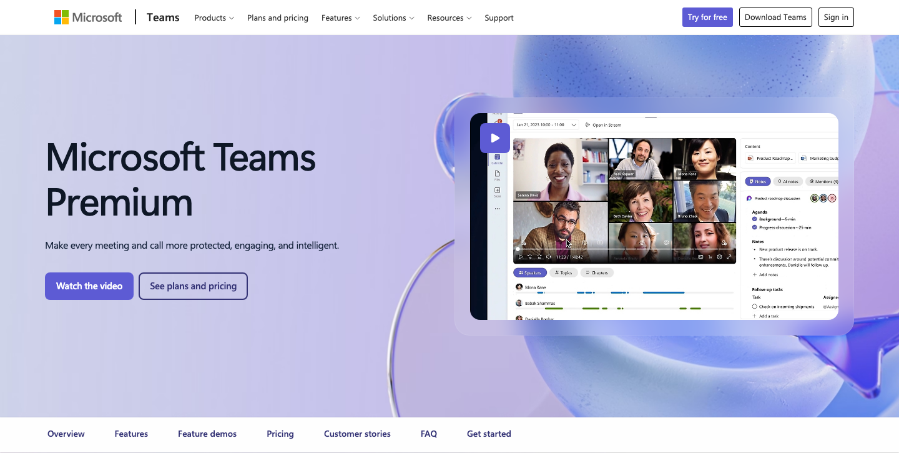Expand the Solutions dropdown menu
The width and height of the screenshot is (899, 453).
pos(394,18)
